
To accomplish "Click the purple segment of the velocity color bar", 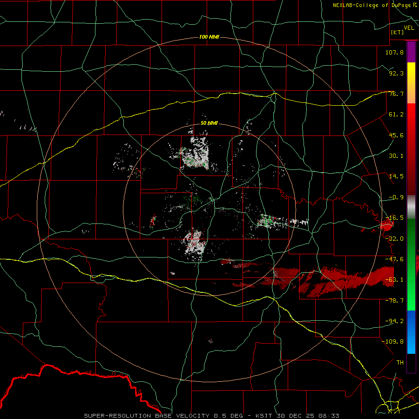I will point(411,52).
